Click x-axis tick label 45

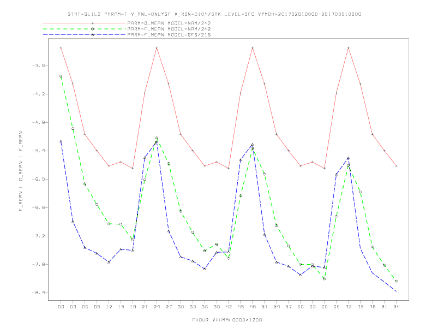(x=241, y=307)
